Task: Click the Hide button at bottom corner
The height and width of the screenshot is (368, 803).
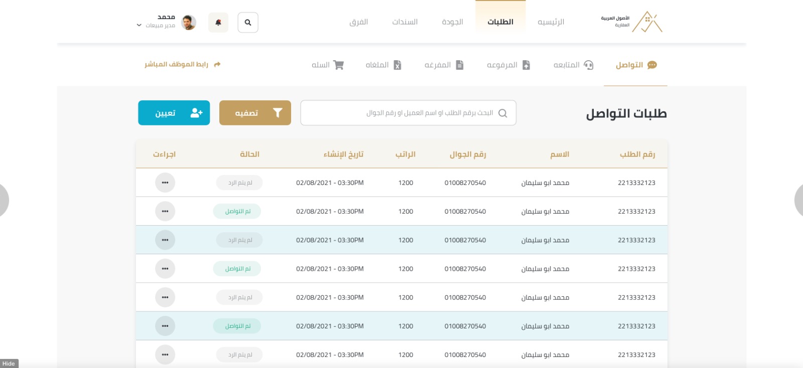Action: coord(9,363)
